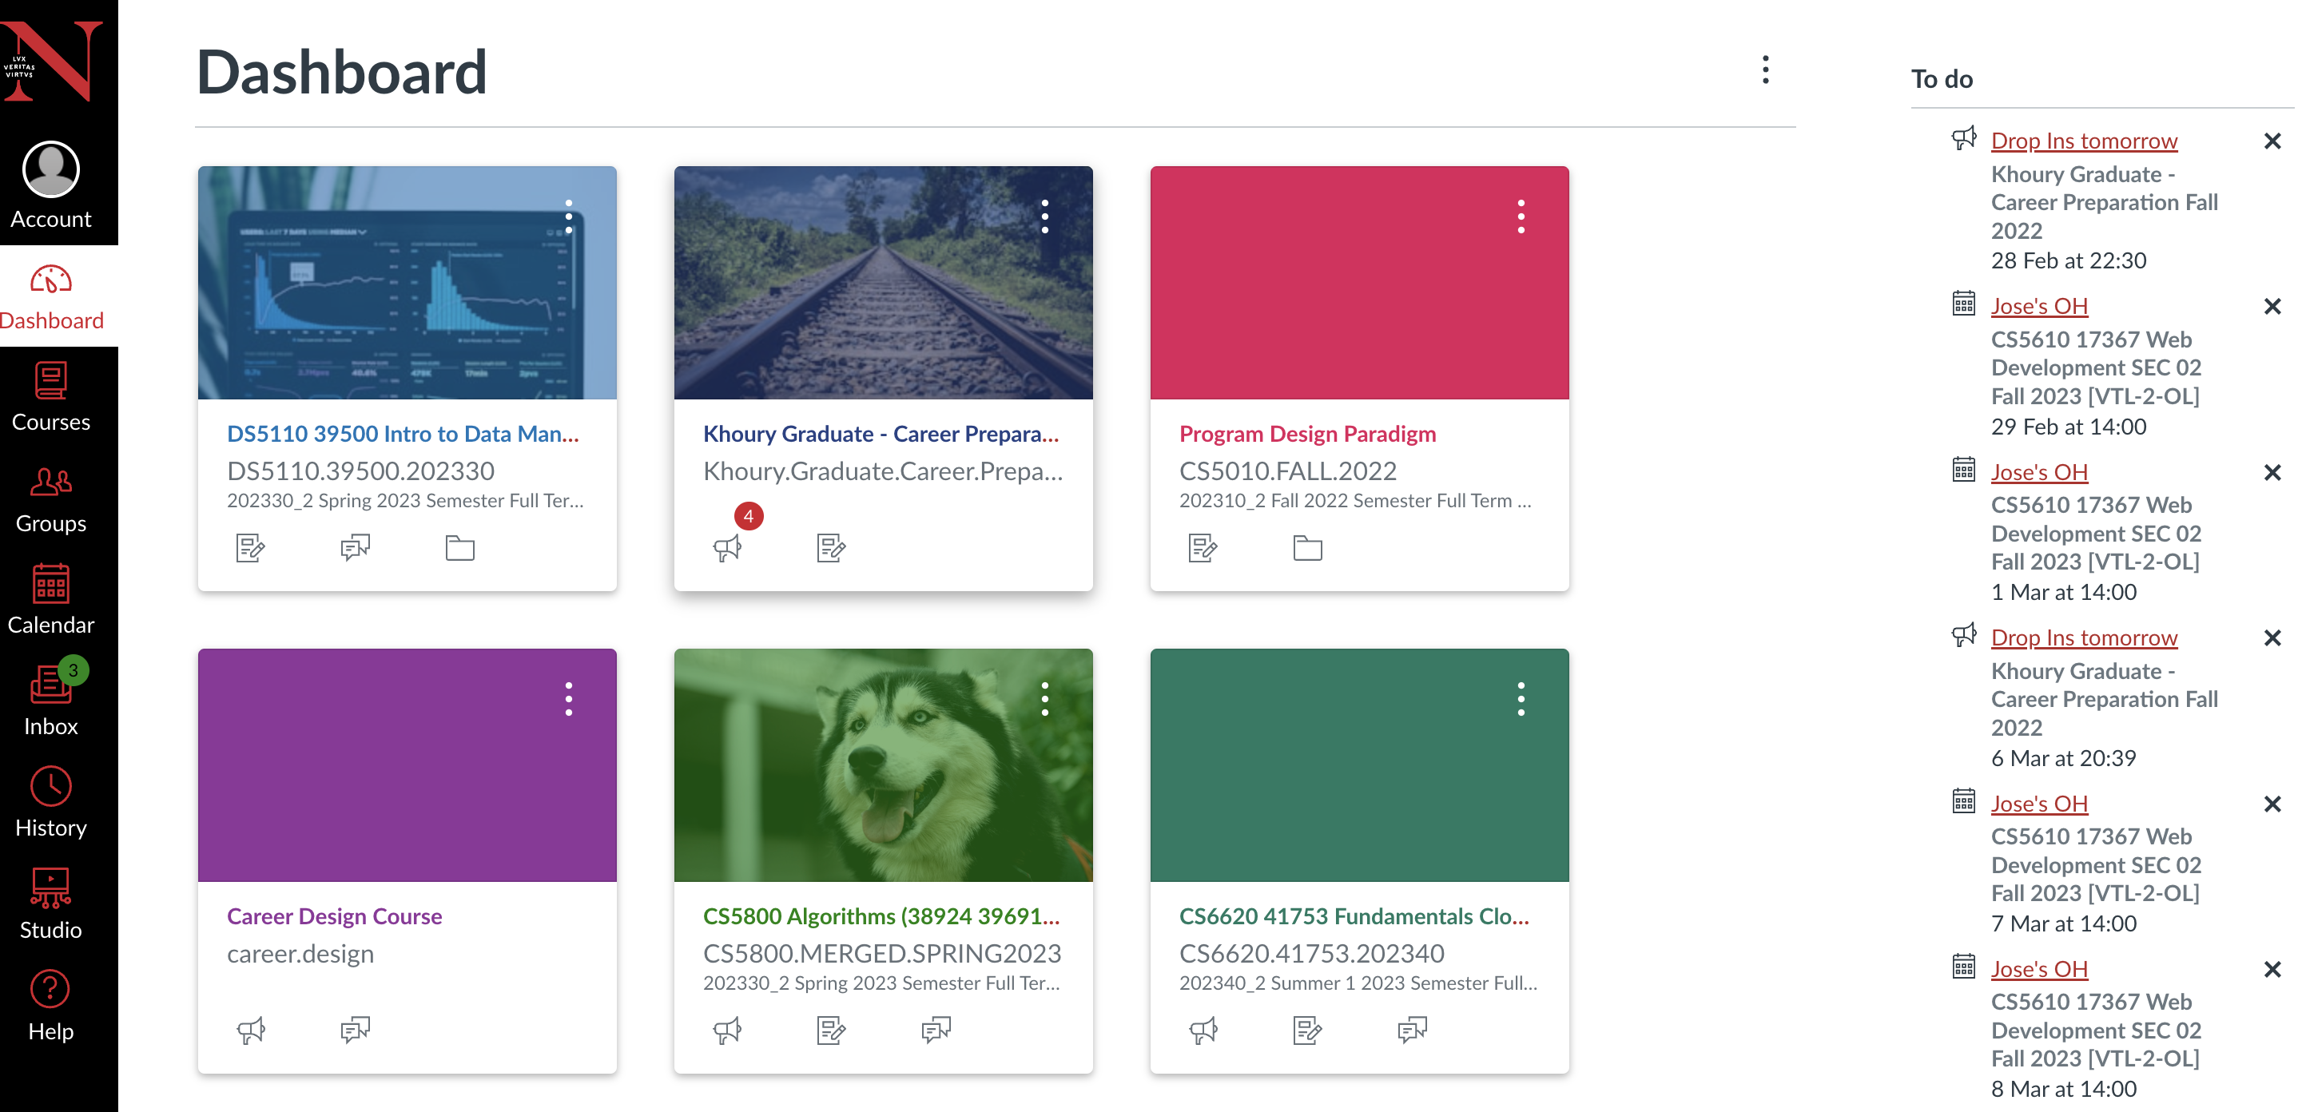
Task: Open Career Design Course announcements icon
Action: (251, 1030)
